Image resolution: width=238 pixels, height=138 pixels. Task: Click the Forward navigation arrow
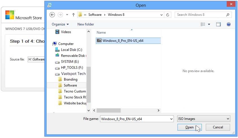pyautogui.click(x=60, y=15)
